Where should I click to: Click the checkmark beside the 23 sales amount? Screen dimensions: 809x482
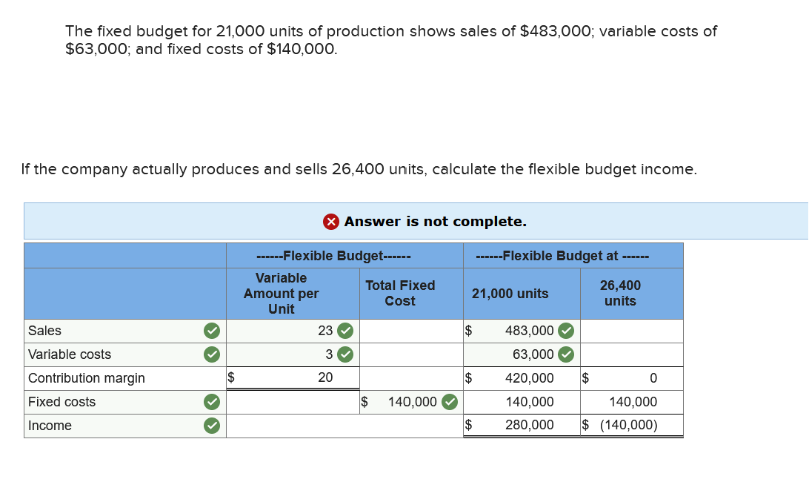tap(345, 331)
